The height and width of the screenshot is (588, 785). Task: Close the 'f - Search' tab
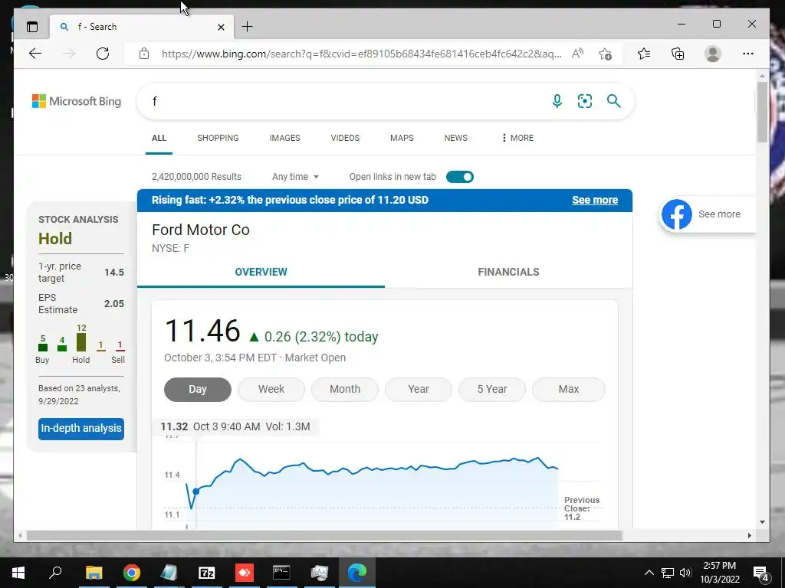[x=221, y=27]
